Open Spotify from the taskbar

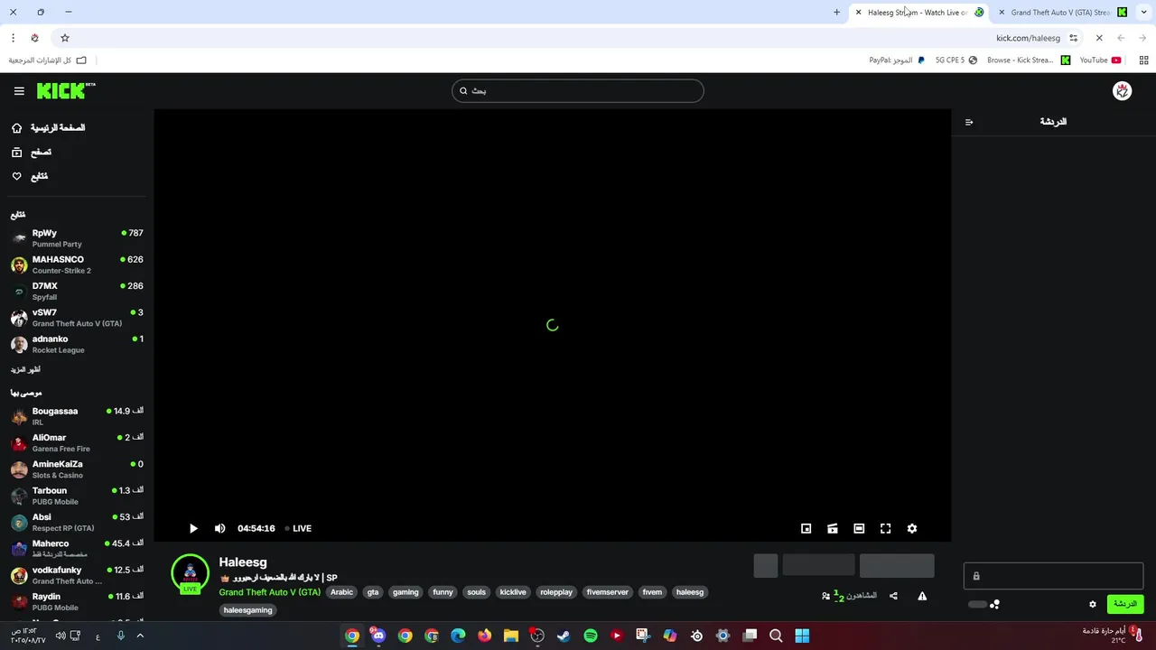(591, 636)
